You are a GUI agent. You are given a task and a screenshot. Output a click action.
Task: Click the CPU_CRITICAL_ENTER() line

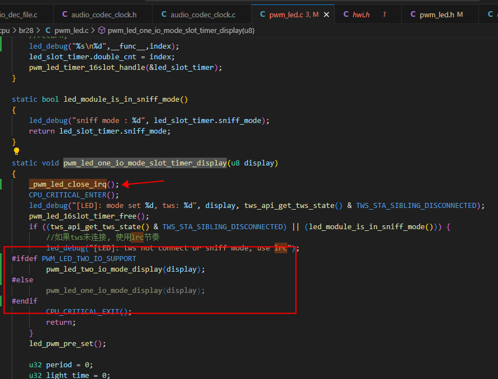74,195
